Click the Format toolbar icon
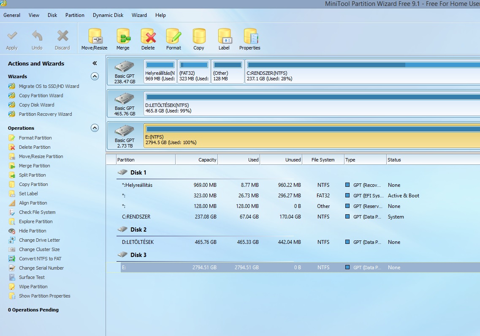Screen dimensions: 480x336 pyautogui.click(x=174, y=36)
